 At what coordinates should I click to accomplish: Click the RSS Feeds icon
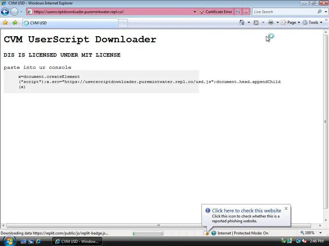click(x=256, y=22)
